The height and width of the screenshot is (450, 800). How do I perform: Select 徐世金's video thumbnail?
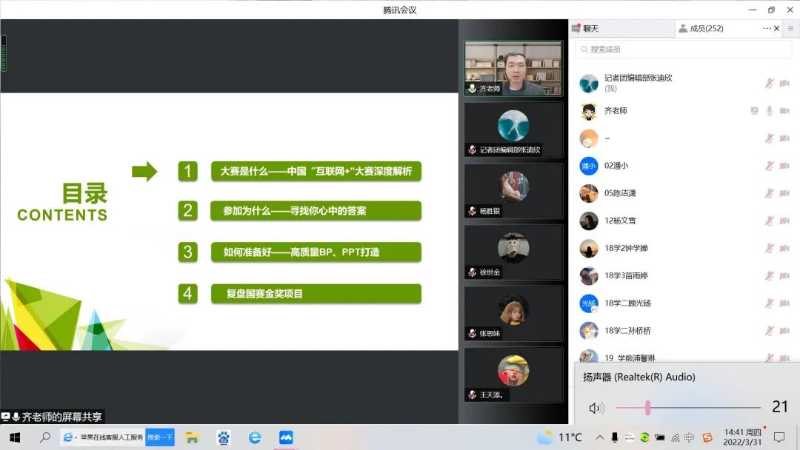[513, 252]
